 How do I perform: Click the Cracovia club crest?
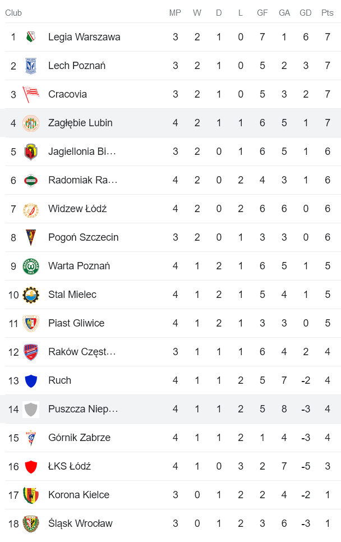click(x=31, y=94)
